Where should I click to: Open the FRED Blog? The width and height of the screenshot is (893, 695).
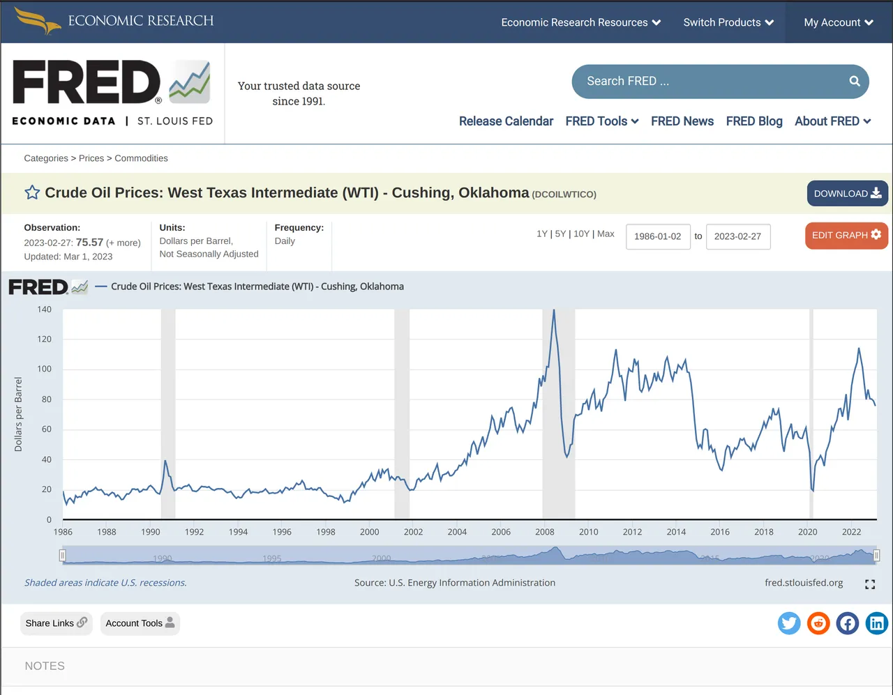click(x=754, y=121)
